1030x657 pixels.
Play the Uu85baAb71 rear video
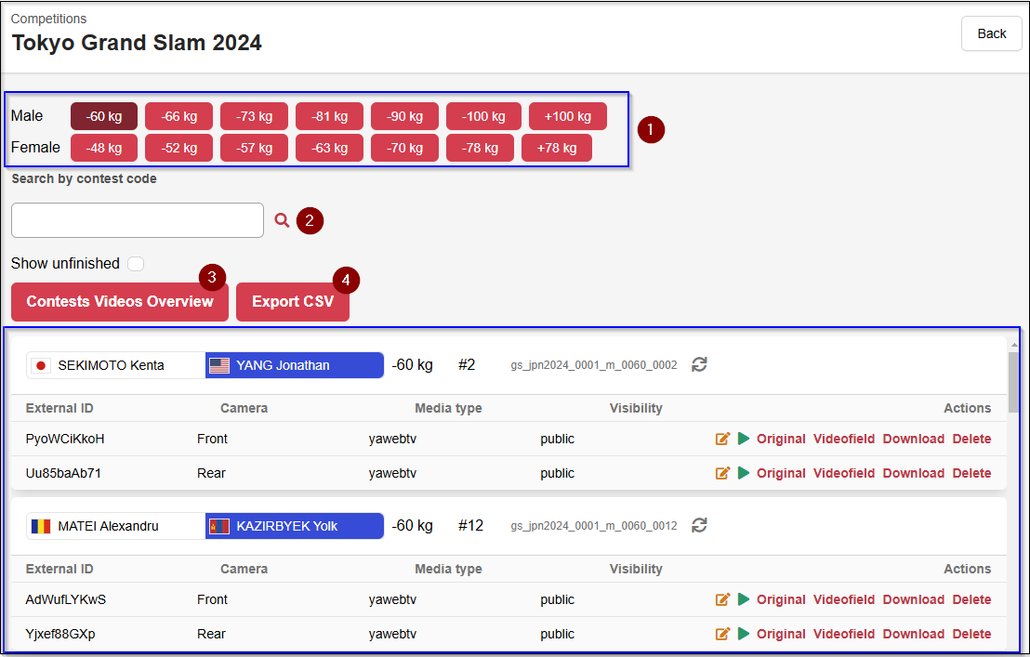(744, 473)
